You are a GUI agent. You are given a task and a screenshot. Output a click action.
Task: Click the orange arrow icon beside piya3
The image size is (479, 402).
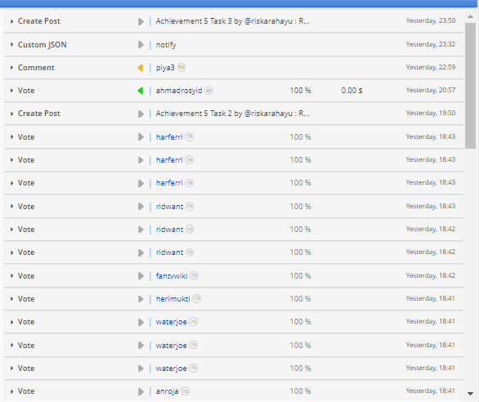(x=141, y=68)
